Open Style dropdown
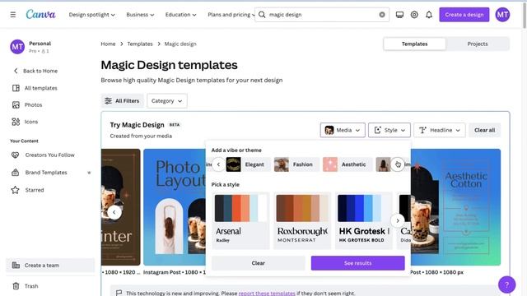The image size is (527, 296). (x=389, y=130)
